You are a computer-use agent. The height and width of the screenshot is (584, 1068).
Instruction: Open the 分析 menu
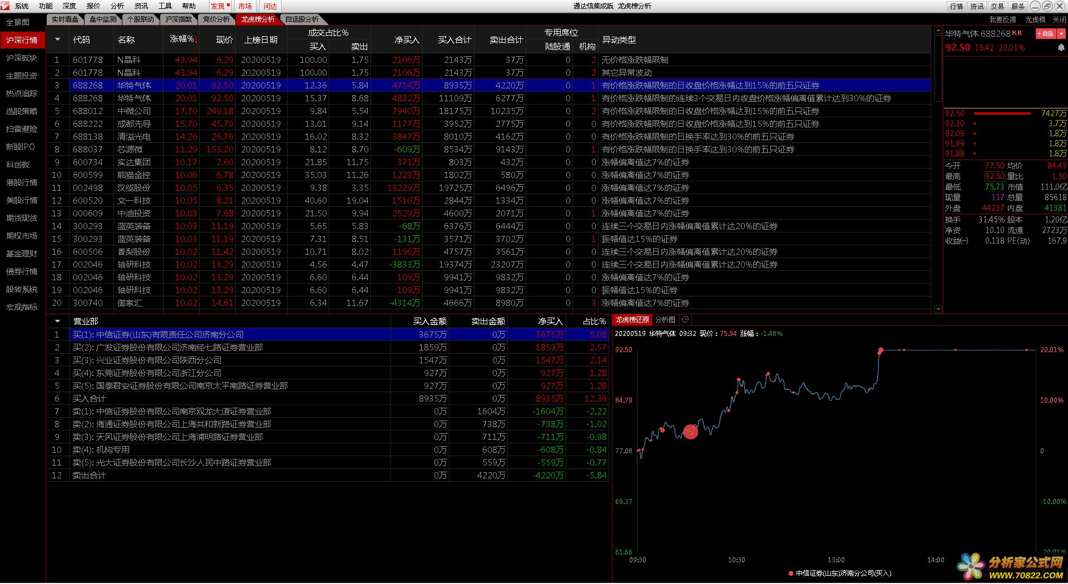pyautogui.click(x=117, y=6)
